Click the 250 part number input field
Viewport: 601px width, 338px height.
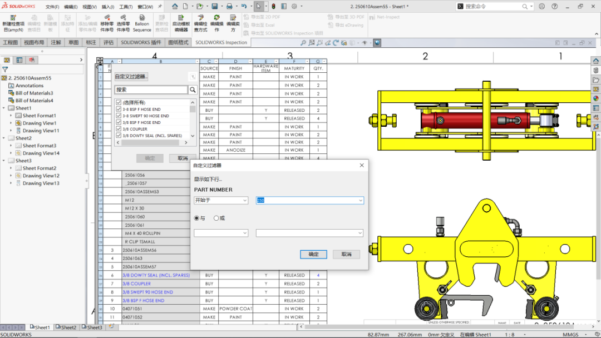click(x=309, y=201)
